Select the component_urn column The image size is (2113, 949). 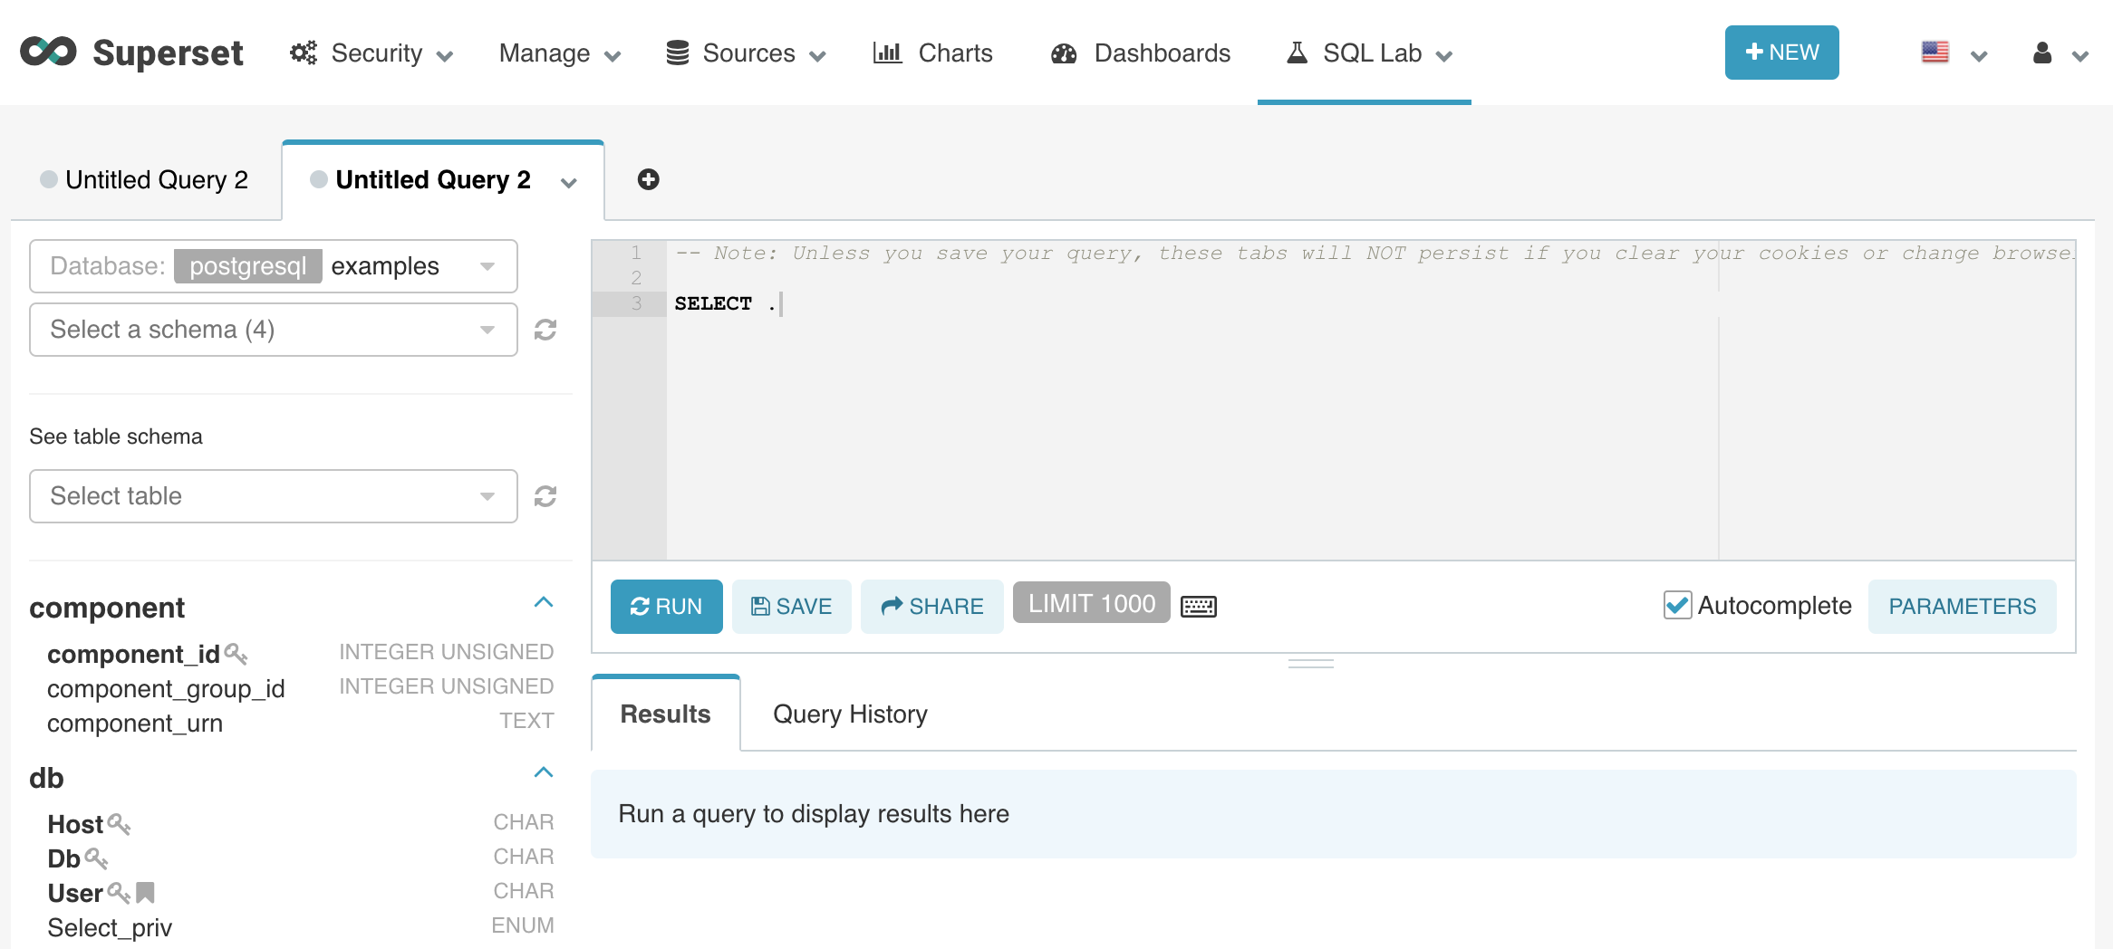(x=135, y=724)
